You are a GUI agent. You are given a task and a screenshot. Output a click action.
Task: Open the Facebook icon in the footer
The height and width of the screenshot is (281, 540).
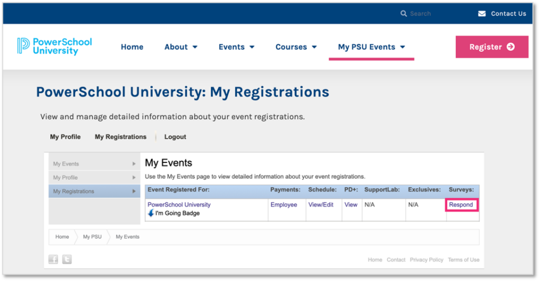[53, 259]
